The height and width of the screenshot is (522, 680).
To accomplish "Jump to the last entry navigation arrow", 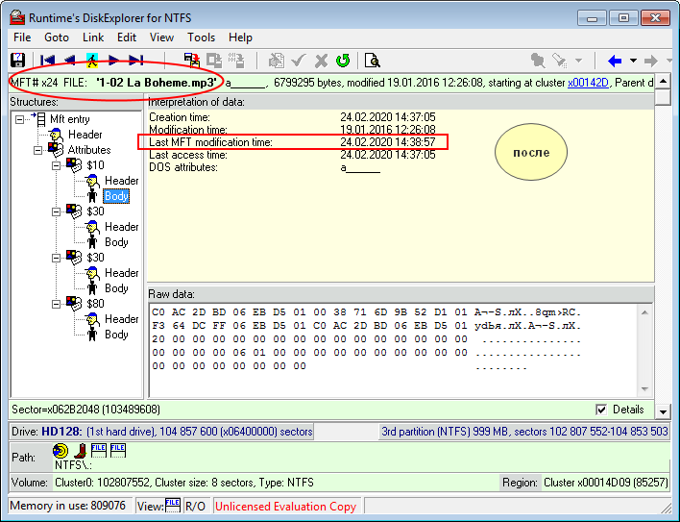I will click(x=136, y=61).
